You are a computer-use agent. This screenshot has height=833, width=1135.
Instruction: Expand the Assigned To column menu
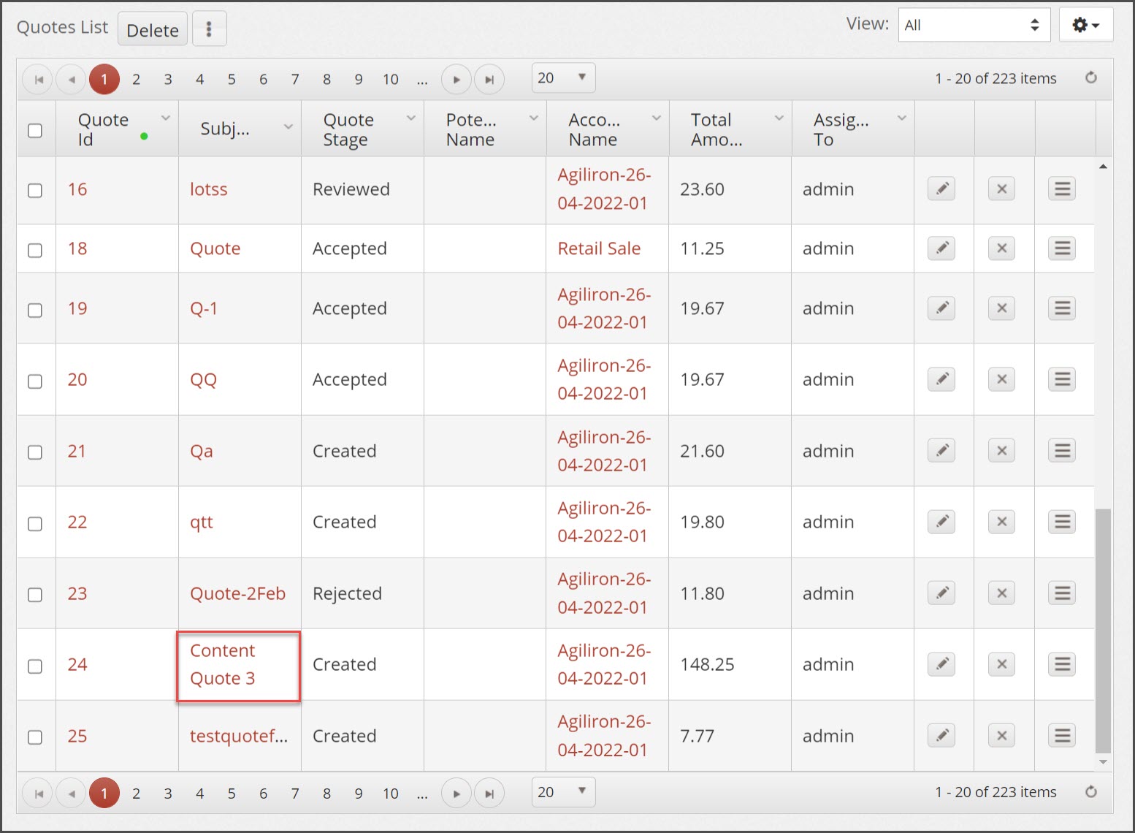click(x=902, y=118)
